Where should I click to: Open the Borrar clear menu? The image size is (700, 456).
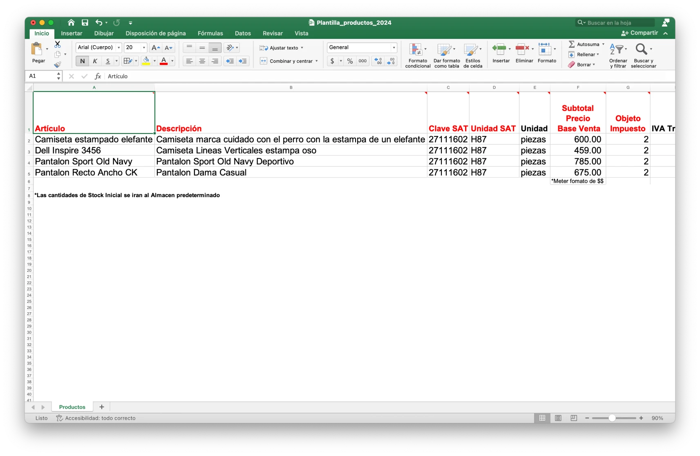click(581, 65)
